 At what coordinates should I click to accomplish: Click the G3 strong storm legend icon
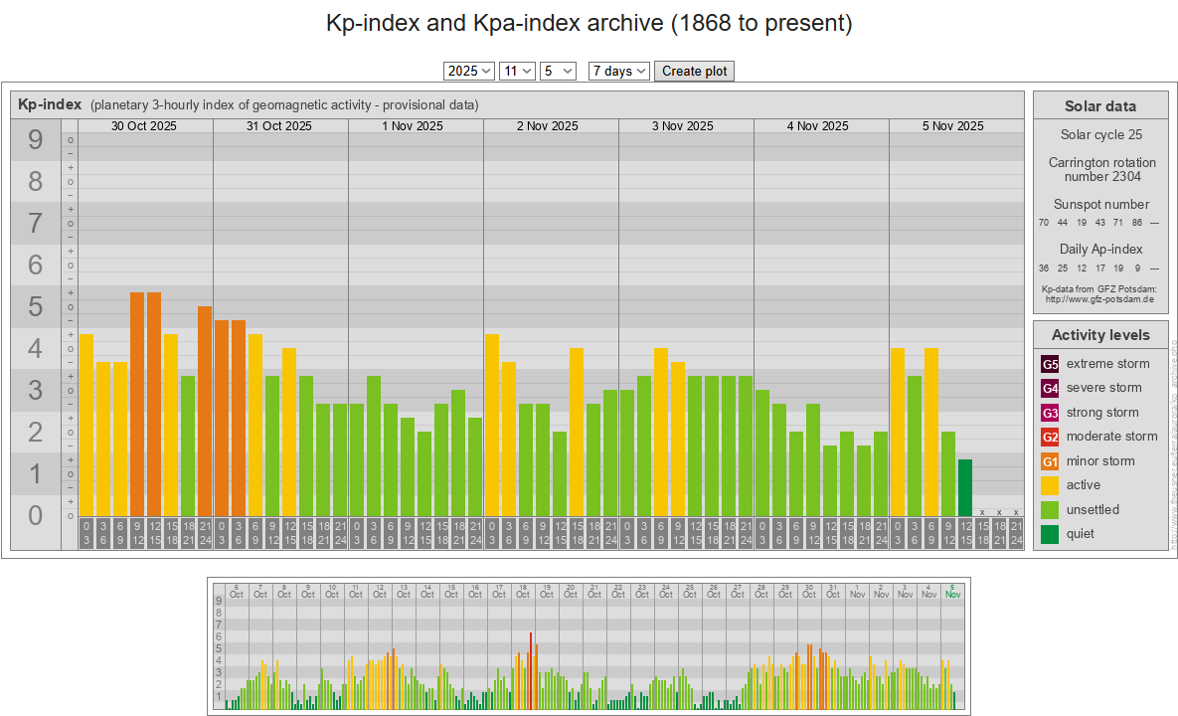click(1050, 413)
